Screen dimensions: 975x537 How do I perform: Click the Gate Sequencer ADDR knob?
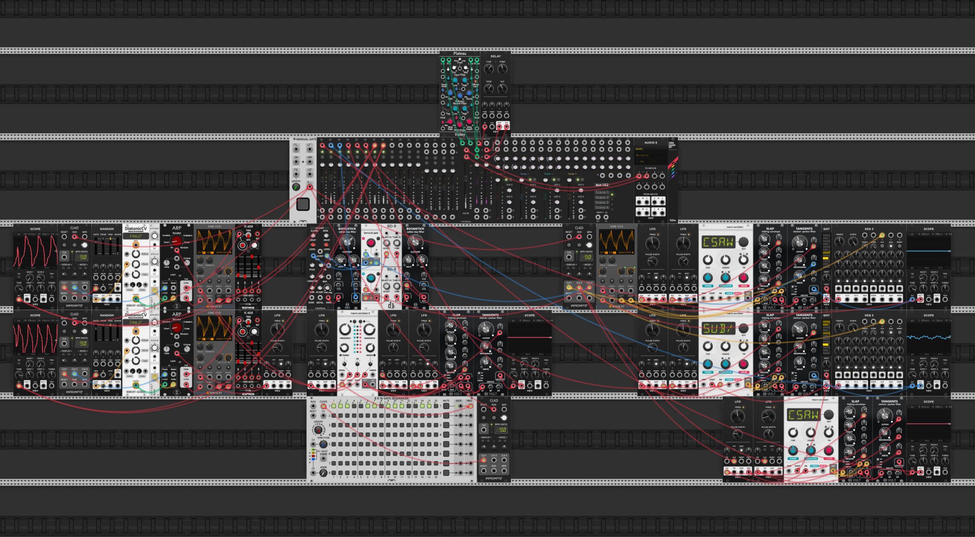point(323,473)
